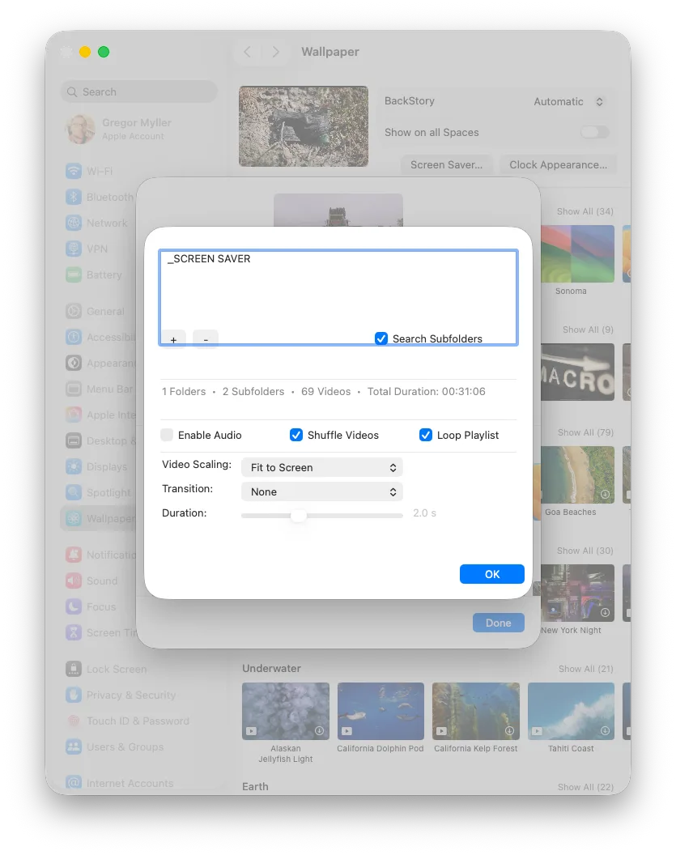Image resolution: width=676 pixels, height=855 pixels.
Task: Open Users & Groups settings icon
Action: [74, 747]
